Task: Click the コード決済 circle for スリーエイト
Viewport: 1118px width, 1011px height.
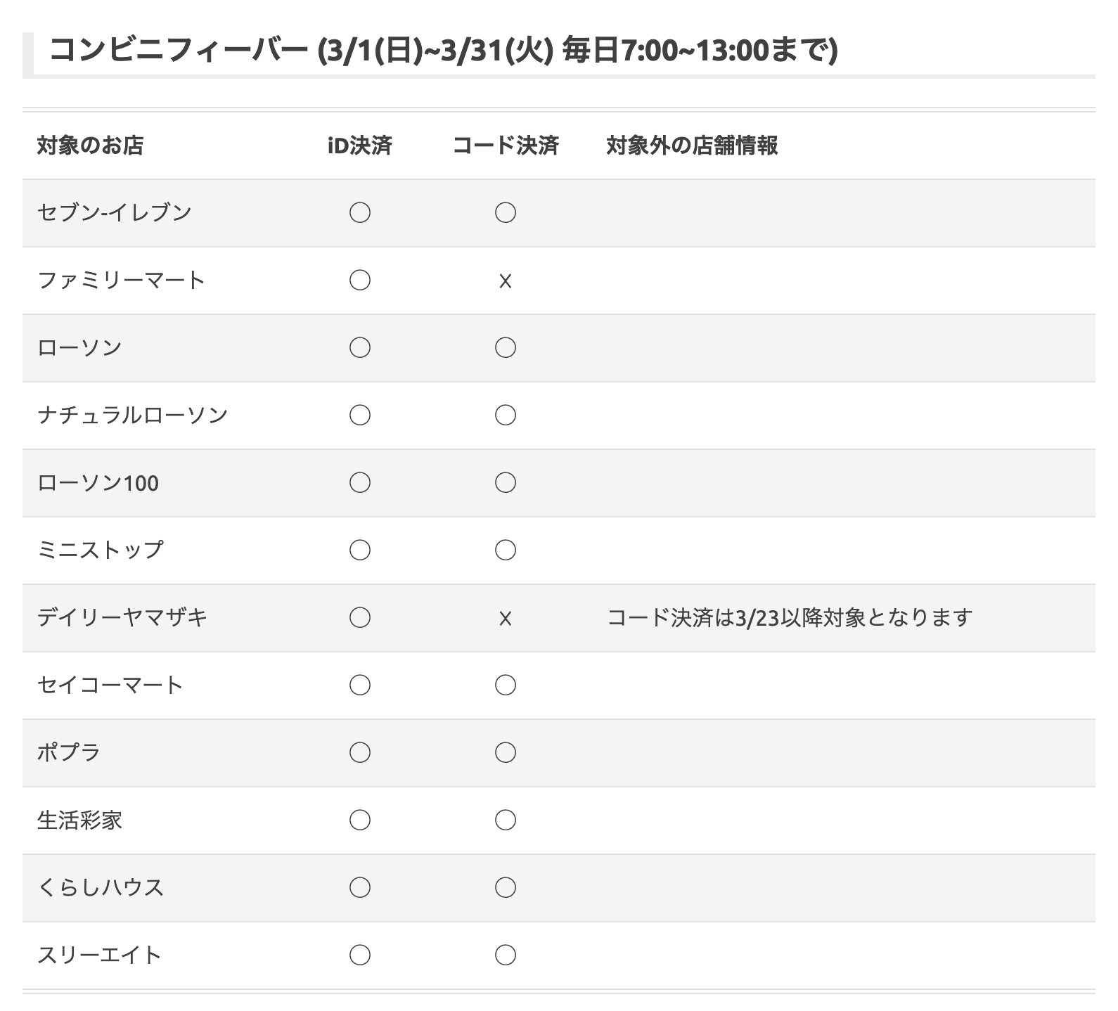Action: [x=506, y=955]
